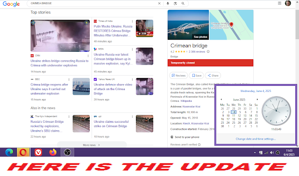The image size is (299, 176).
Task: Show hidden tray icons arrow
Action: pos(255,153)
